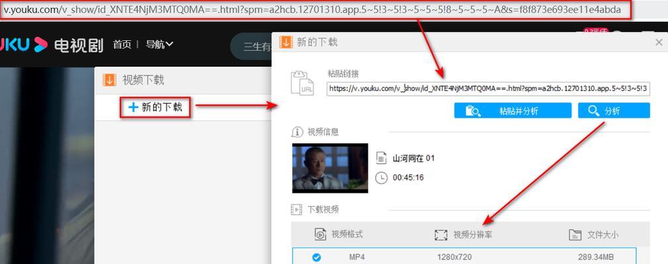This screenshot has width=668, height=264.
Task: Click the MP4 format cell
Action: point(357,257)
